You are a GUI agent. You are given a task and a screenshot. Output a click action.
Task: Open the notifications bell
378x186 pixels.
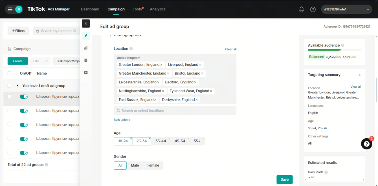tap(302, 9)
